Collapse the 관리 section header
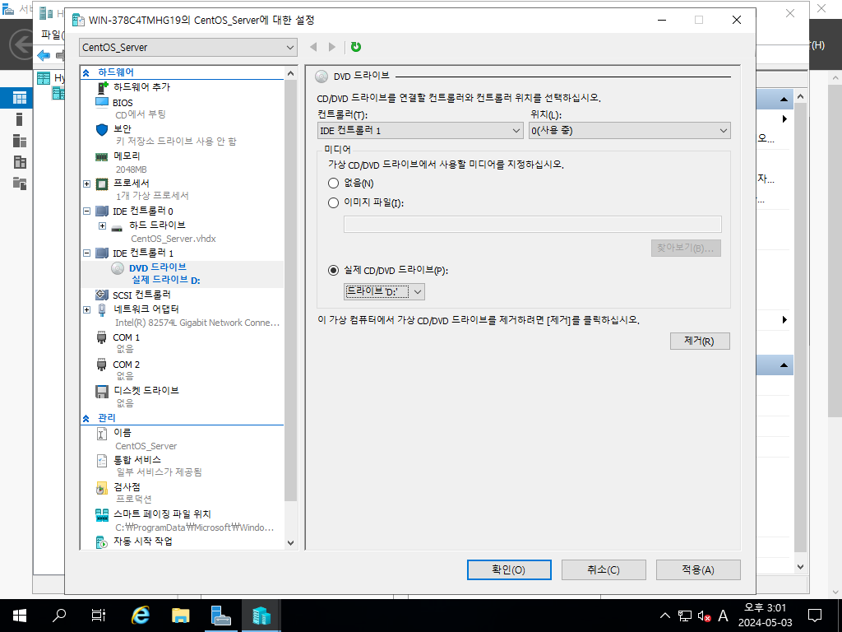This screenshot has height=632, width=842. coord(86,418)
